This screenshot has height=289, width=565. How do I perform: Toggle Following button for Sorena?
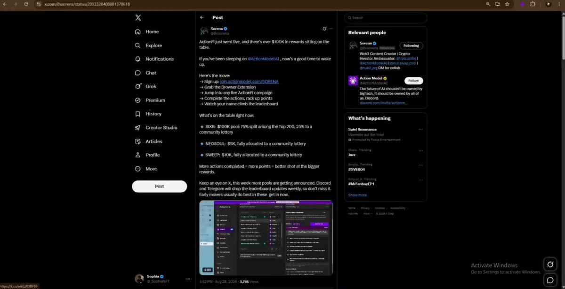(x=412, y=46)
